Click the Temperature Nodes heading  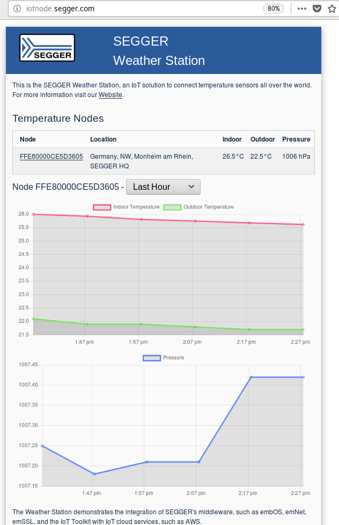click(58, 118)
